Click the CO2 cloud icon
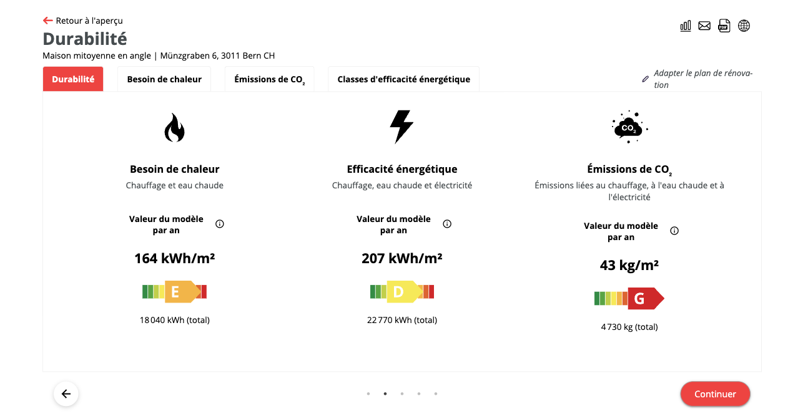803x416 pixels. click(x=629, y=127)
